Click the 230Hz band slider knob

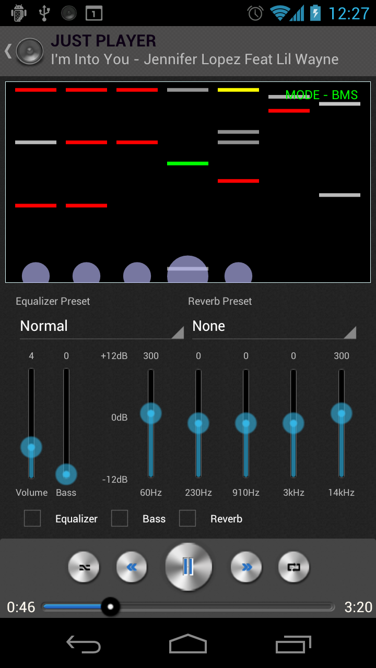point(198,423)
